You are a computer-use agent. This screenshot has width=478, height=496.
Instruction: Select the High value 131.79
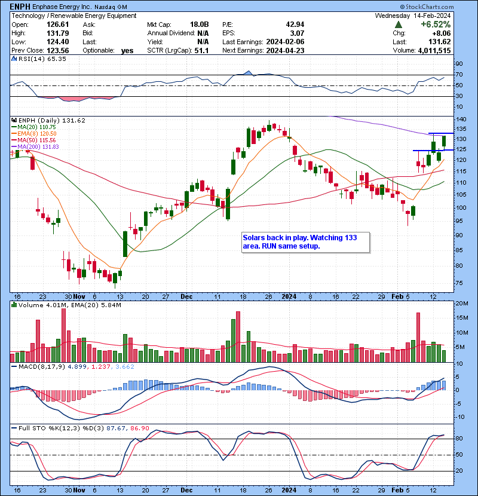pos(57,33)
